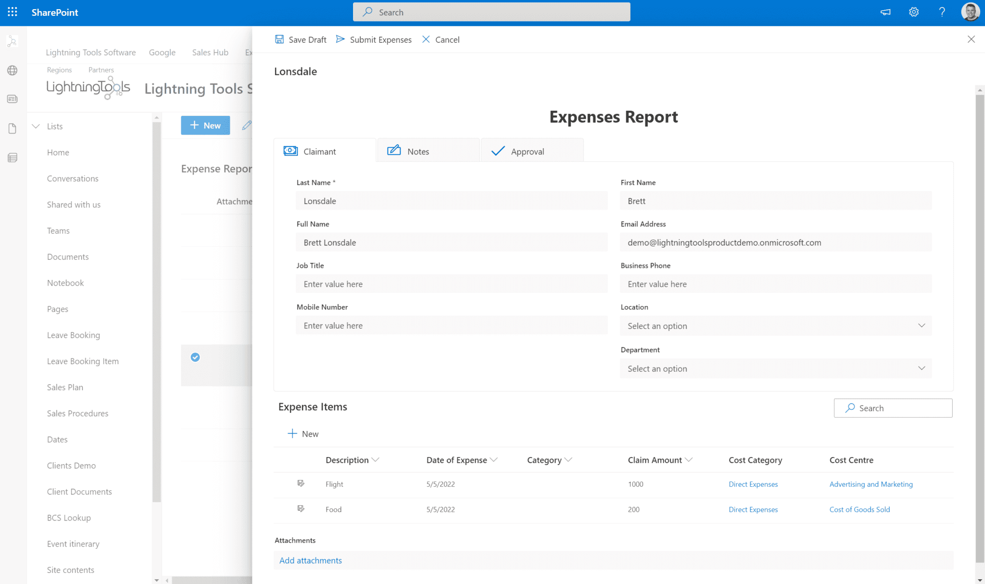Click the Notes pencil icon
985x584 pixels.
click(x=394, y=151)
